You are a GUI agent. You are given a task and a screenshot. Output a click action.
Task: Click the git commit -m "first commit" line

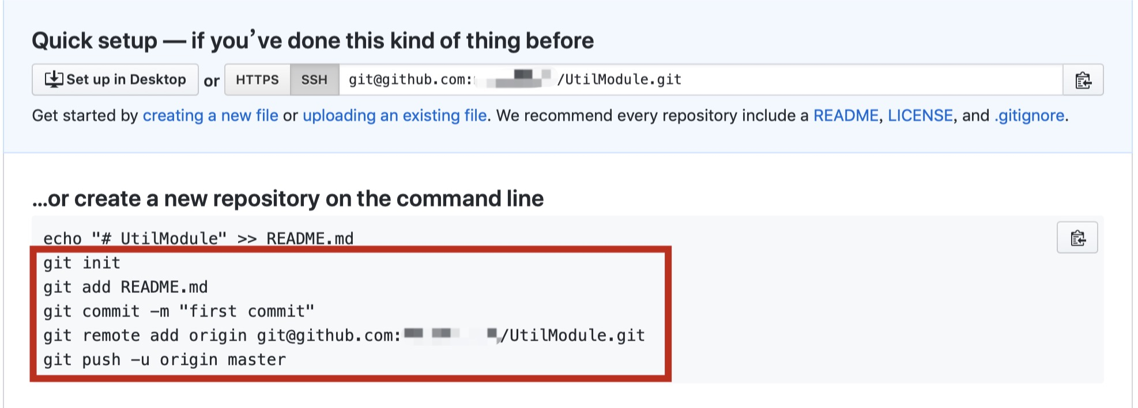point(179,311)
